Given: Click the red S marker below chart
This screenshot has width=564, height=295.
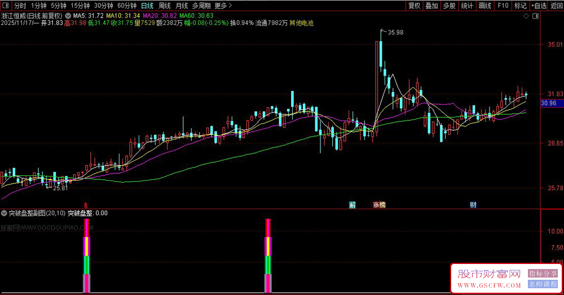Looking at the screenshot, I should [86, 206].
